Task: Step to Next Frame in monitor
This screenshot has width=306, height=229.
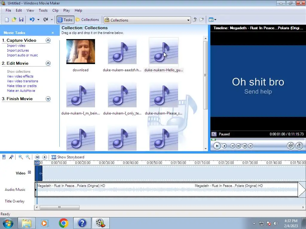Action: click(245, 146)
